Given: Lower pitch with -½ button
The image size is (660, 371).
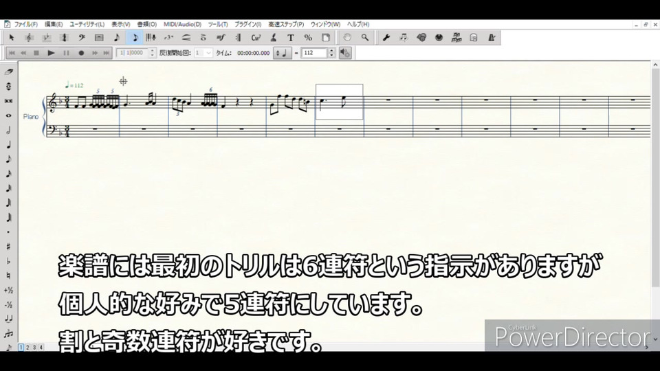Looking at the screenshot, I should pos(8,305).
